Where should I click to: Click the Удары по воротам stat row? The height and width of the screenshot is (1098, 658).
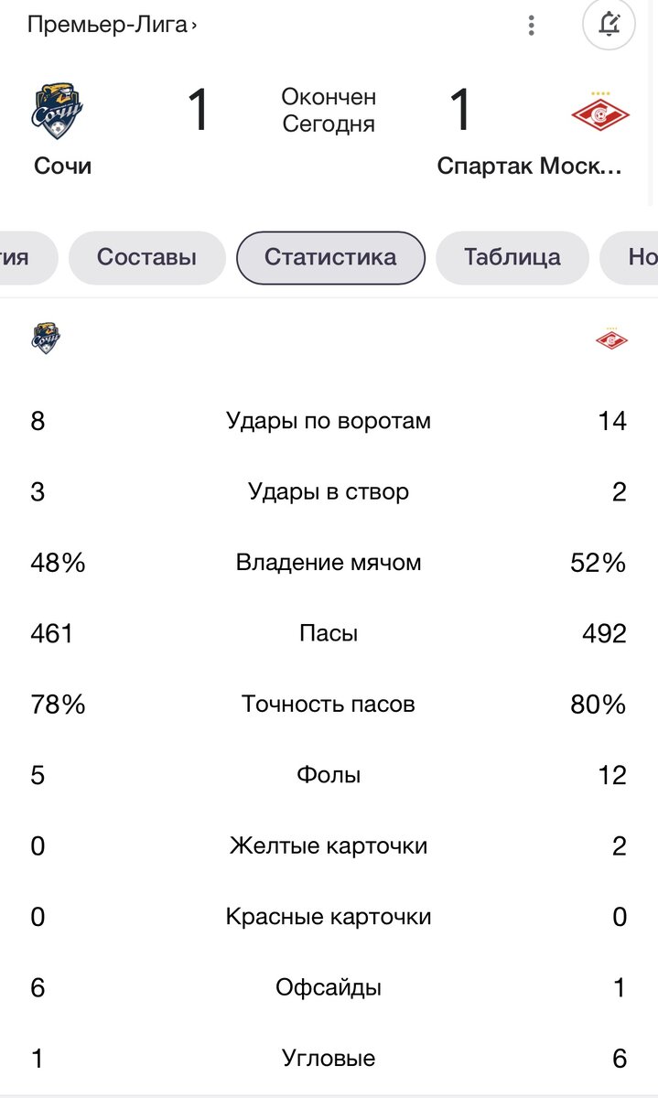click(x=329, y=421)
